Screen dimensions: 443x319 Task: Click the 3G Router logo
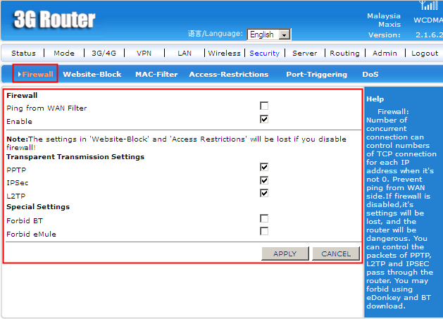[x=54, y=19]
